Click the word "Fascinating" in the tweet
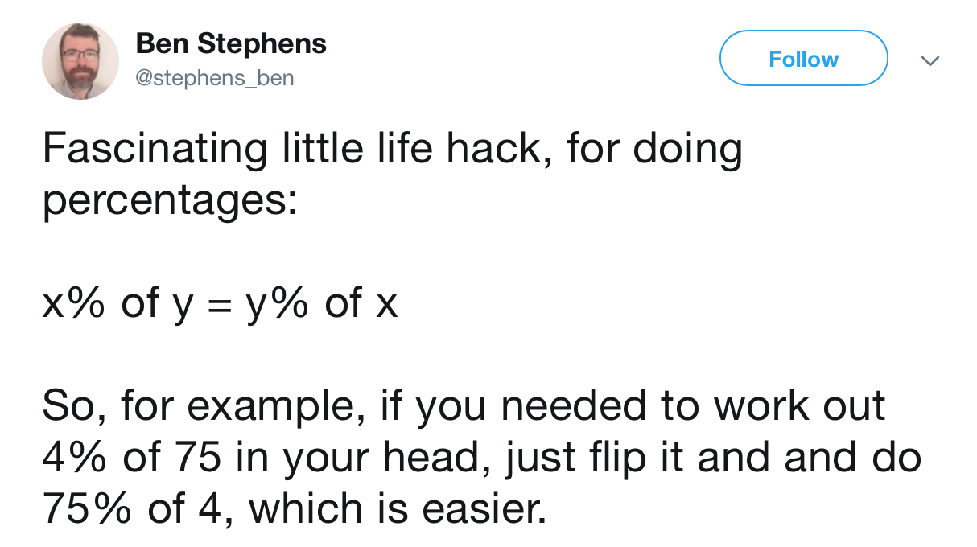This screenshot has width=977, height=547. (x=155, y=150)
